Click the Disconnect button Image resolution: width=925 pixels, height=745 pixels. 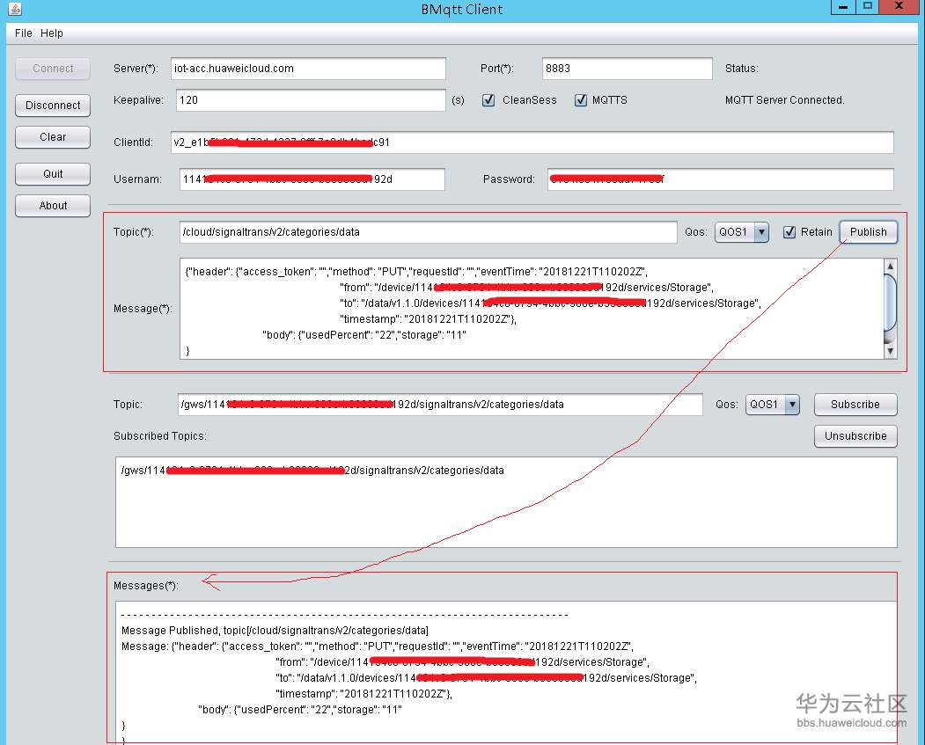[53, 106]
